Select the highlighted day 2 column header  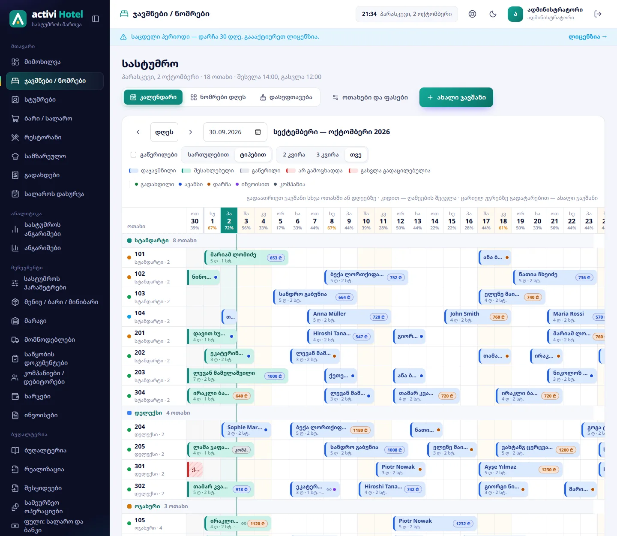click(229, 220)
